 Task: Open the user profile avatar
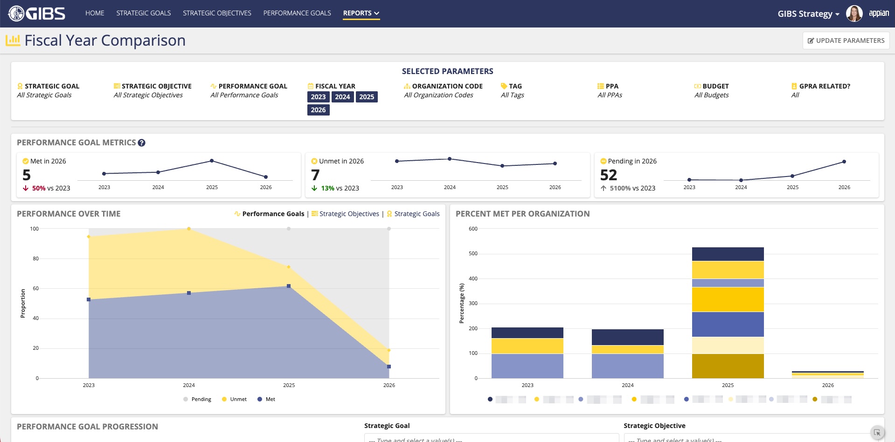854,14
